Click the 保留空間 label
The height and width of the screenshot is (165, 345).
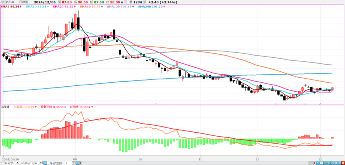(x=56, y=163)
